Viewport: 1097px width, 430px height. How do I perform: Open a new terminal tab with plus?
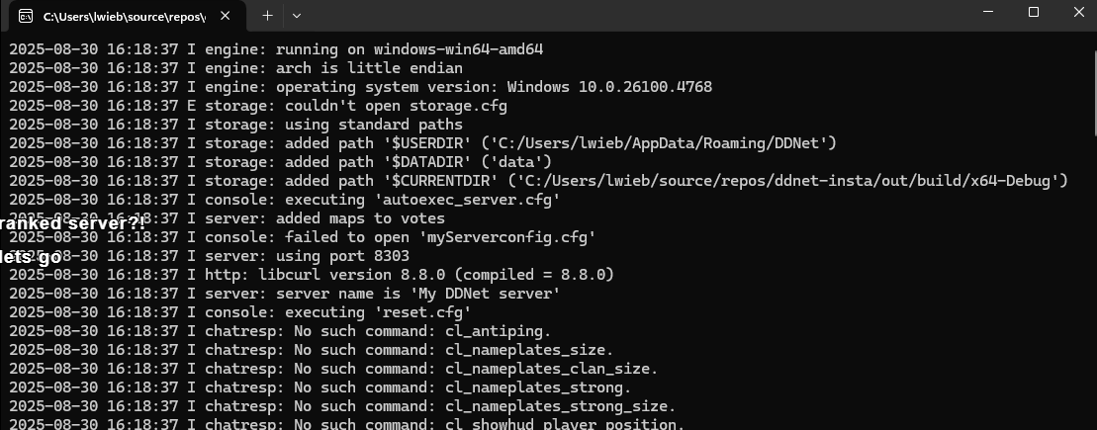(x=267, y=16)
